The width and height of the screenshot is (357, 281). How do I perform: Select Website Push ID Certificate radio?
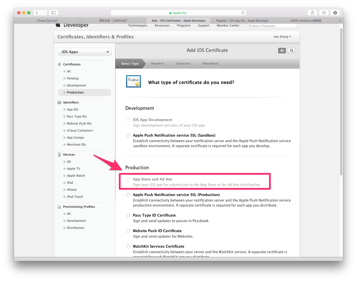point(128,231)
